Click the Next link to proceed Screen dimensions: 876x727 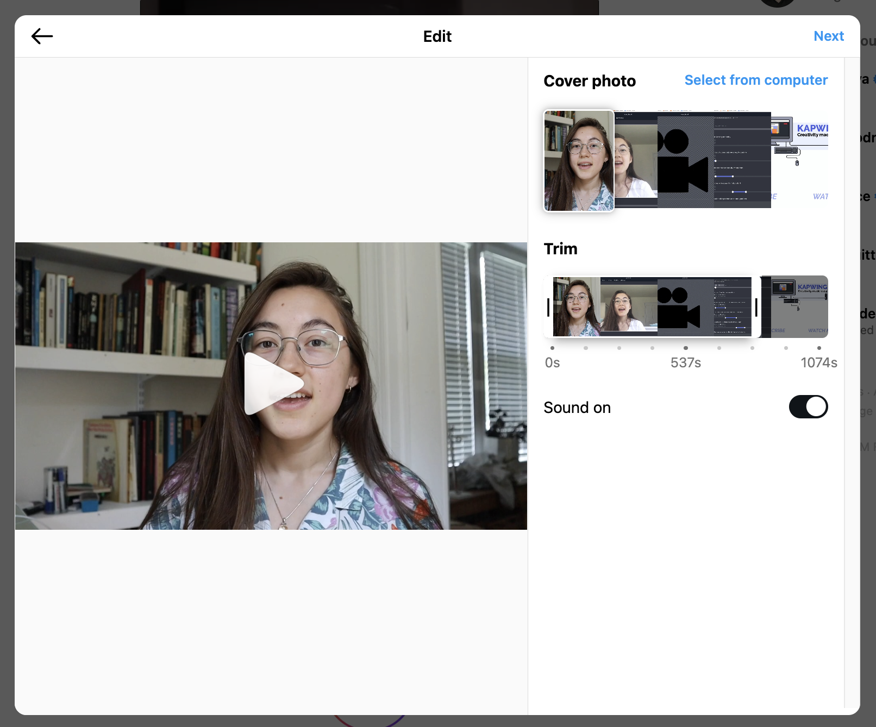(828, 36)
